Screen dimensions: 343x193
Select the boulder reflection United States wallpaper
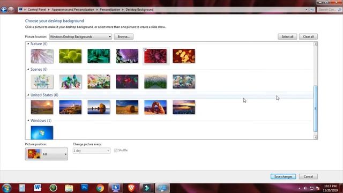(99, 107)
